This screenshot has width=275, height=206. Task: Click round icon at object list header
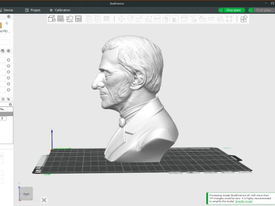click(x=10, y=104)
